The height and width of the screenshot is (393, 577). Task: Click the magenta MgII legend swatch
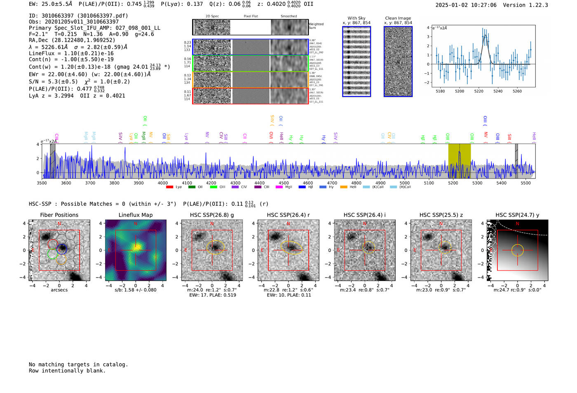pyautogui.click(x=279, y=187)
